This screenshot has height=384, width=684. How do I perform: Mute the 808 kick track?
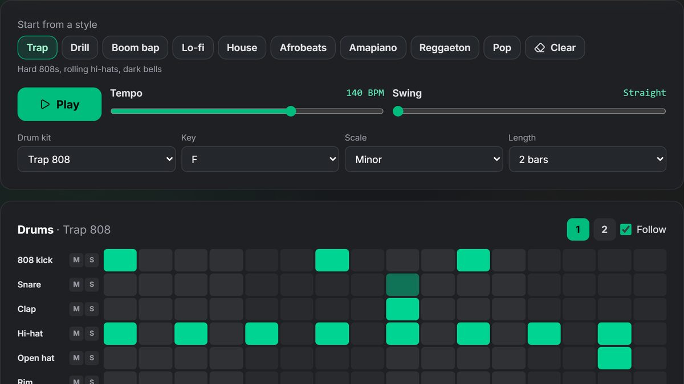(x=76, y=260)
